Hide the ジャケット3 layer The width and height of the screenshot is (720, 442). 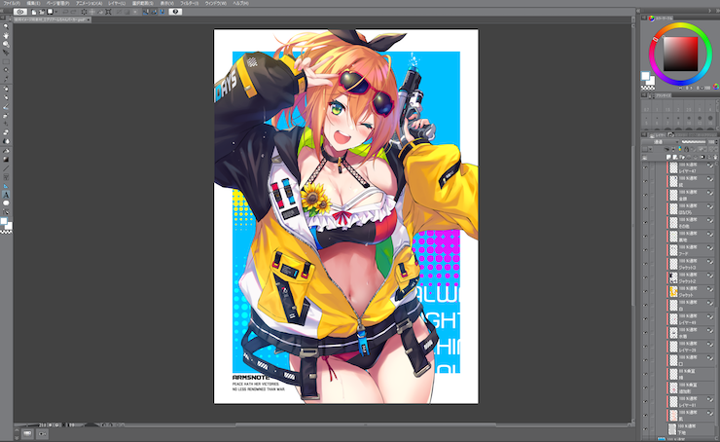(645, 264)
